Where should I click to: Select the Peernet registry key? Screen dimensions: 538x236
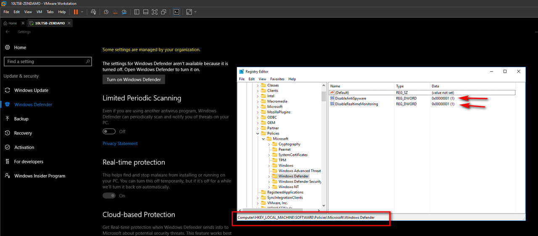pos(285,149)
